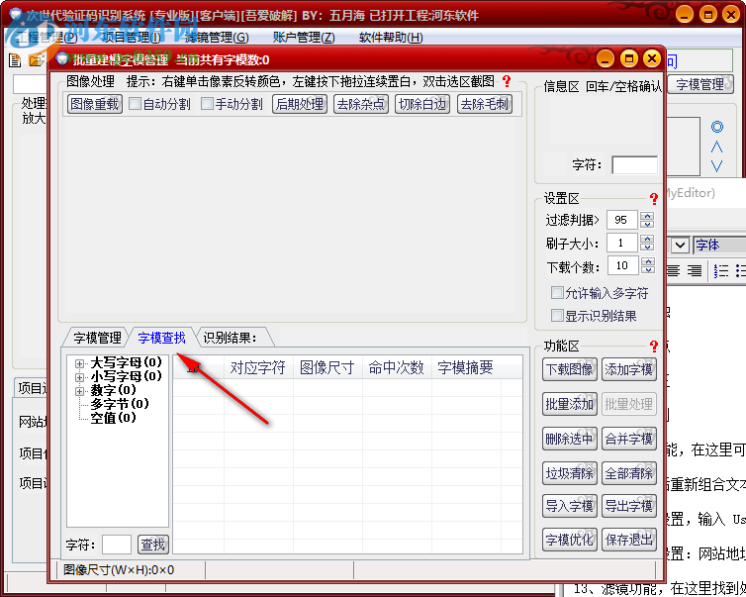Open help icon in 功能区 section
The width and height of the screenshot is (746, 597).
(x=654, y=347)
